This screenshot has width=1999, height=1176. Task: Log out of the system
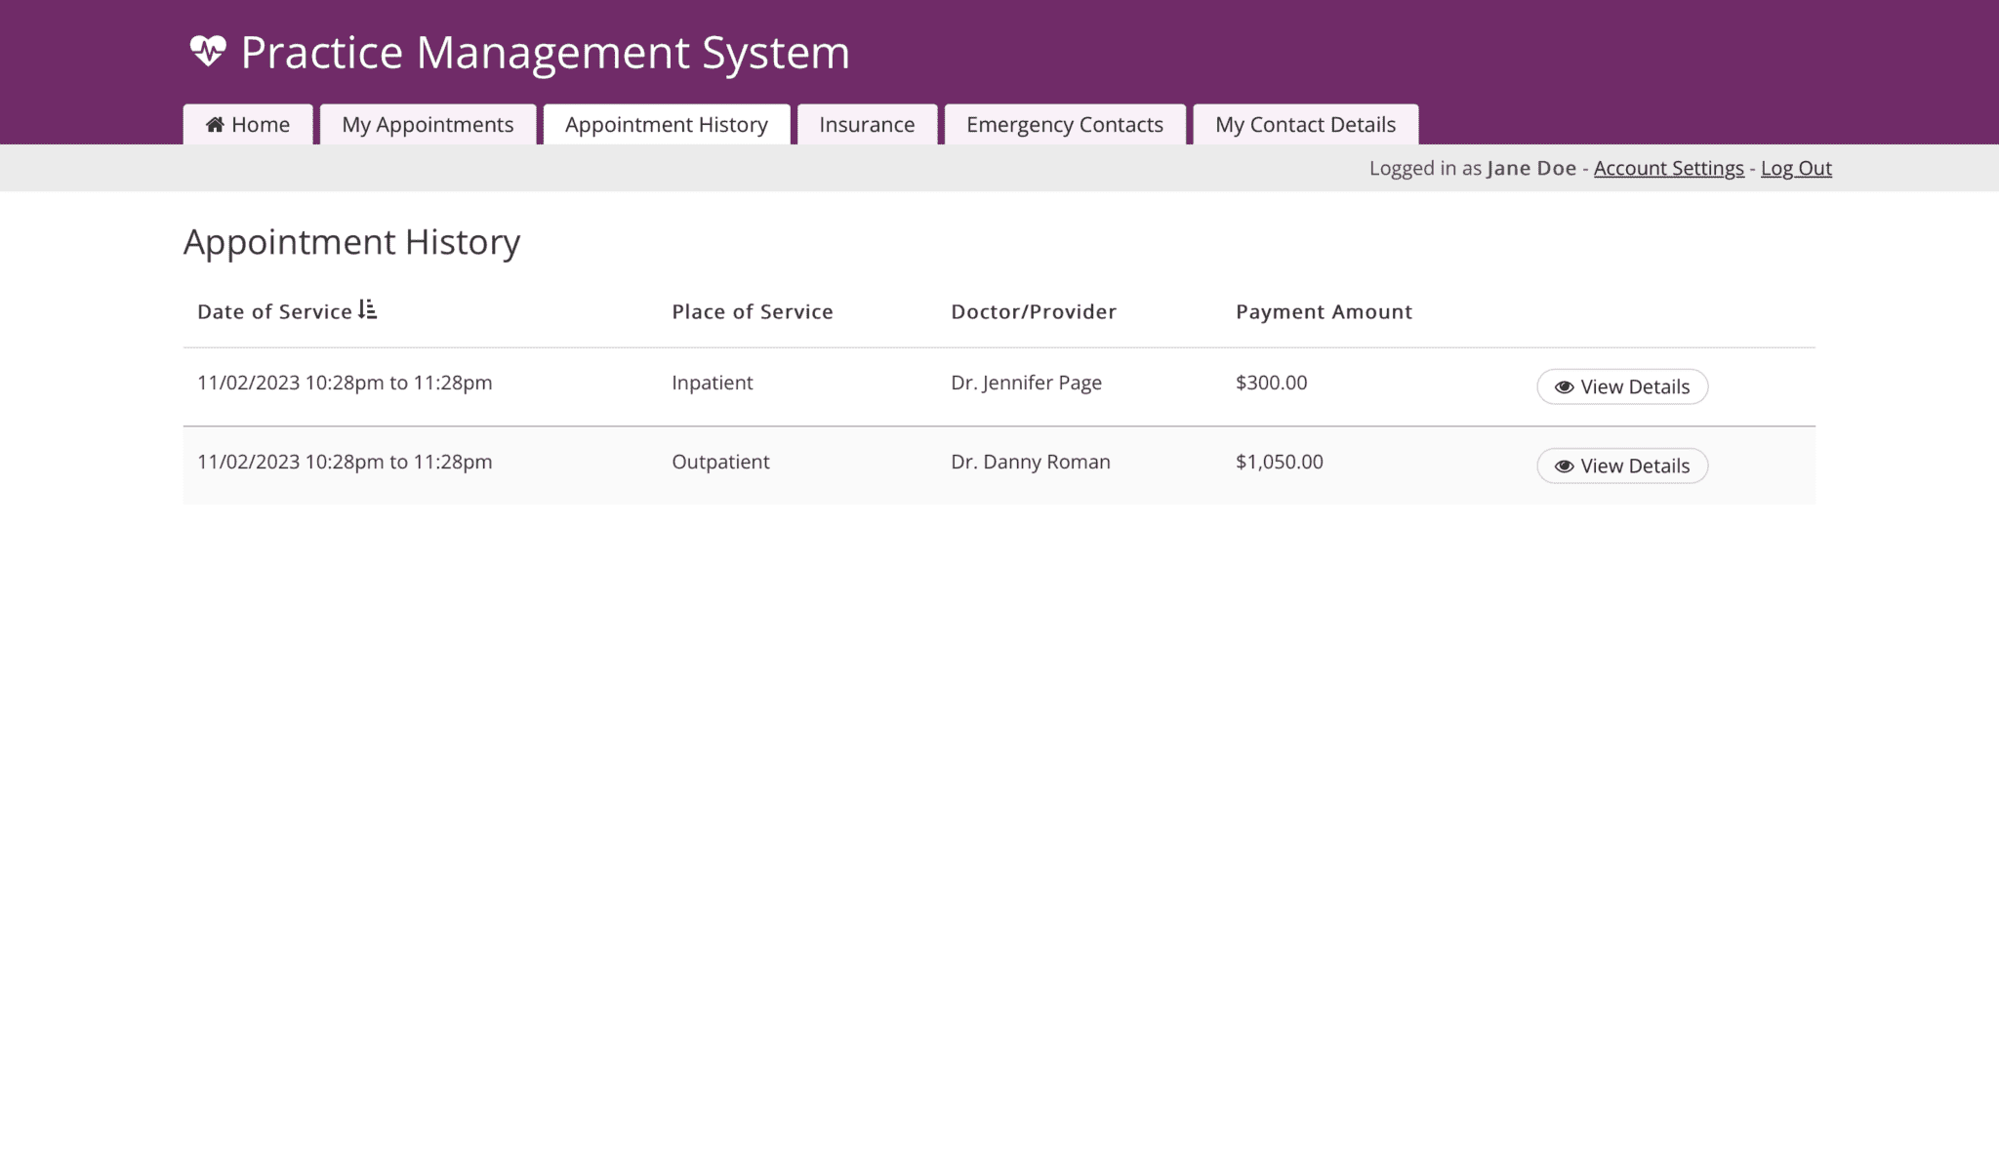[x=1796, y=168]
